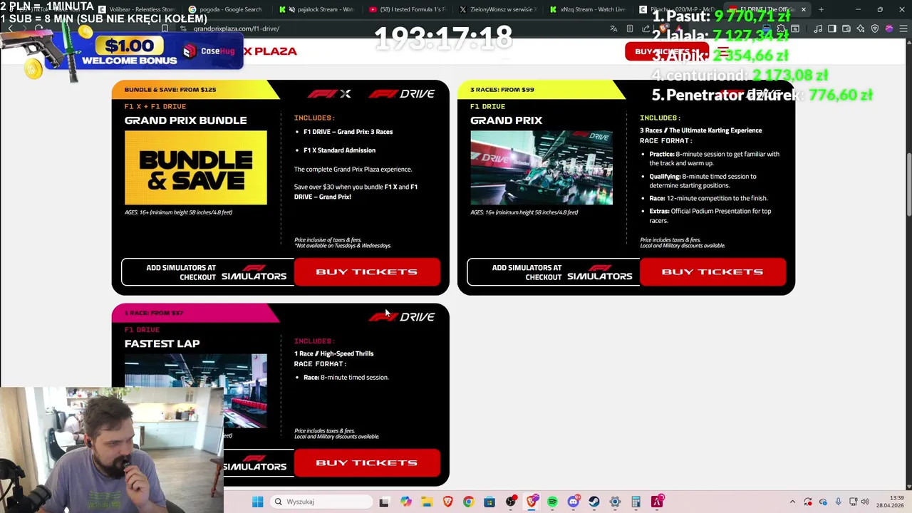The image size is (912, 513).
Task: Open browser extensions puzzle icon
Action: (x=780, y=28)
